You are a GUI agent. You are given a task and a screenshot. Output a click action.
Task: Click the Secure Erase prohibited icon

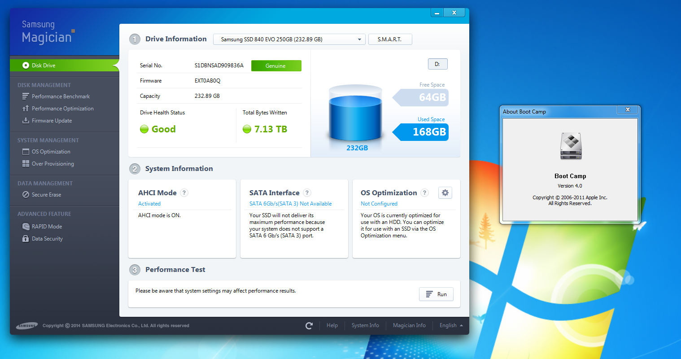click(x=26, y=195)
